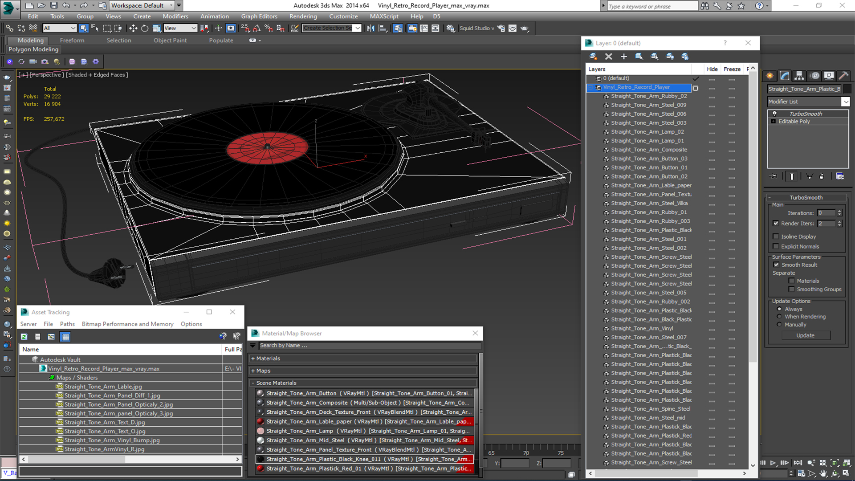
Task: Click the Mirror tool icon
Action: 370,28
